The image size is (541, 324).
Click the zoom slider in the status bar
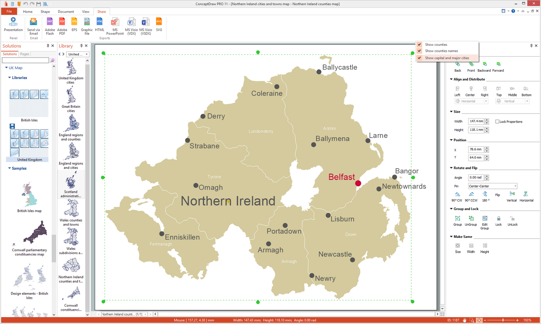(x=503, y=320)
